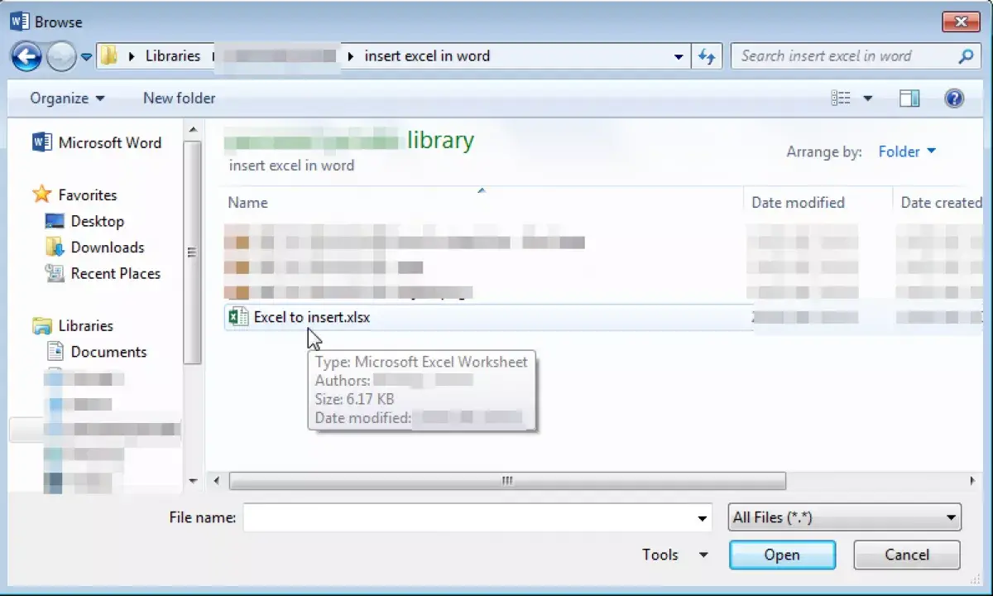This screenshot has height=596, width=993.
Task: Click the magnifier search icon
Action: 966,56
